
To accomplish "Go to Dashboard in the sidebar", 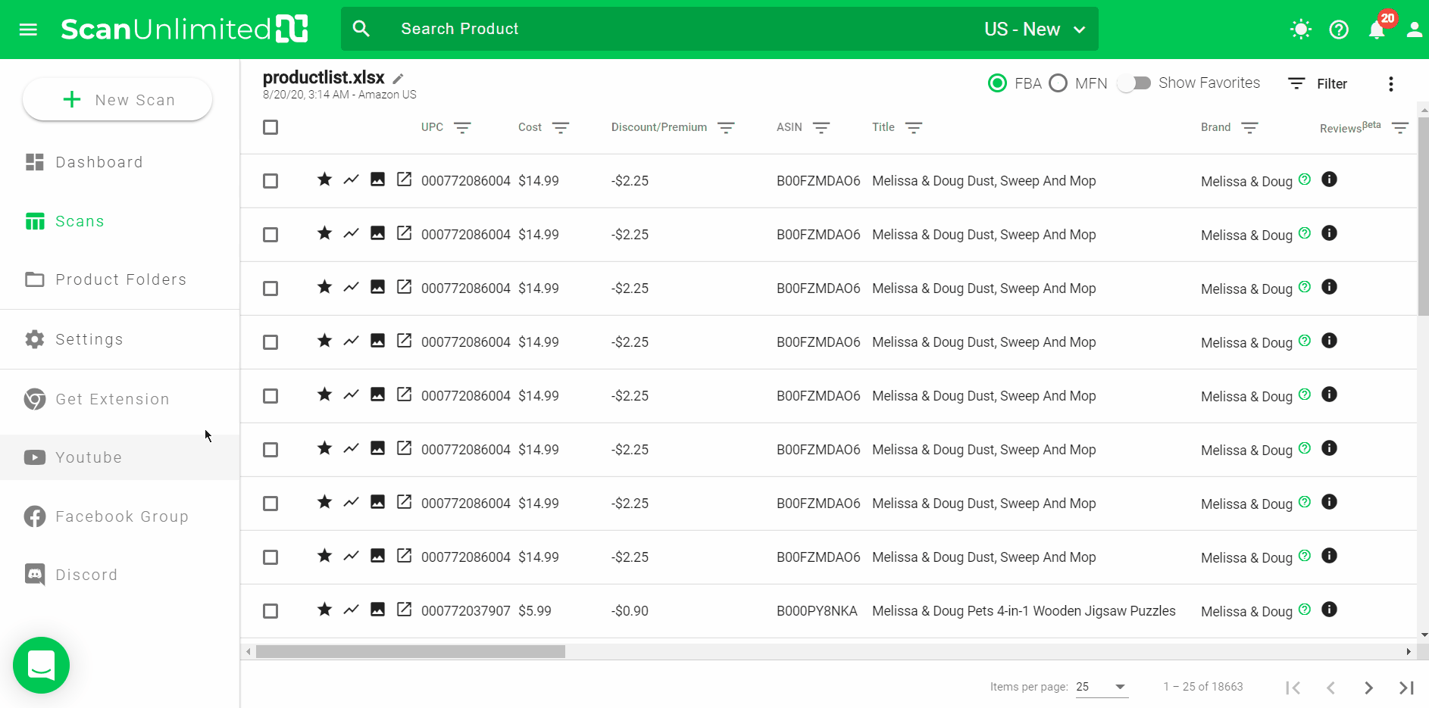I will [98, 162].
